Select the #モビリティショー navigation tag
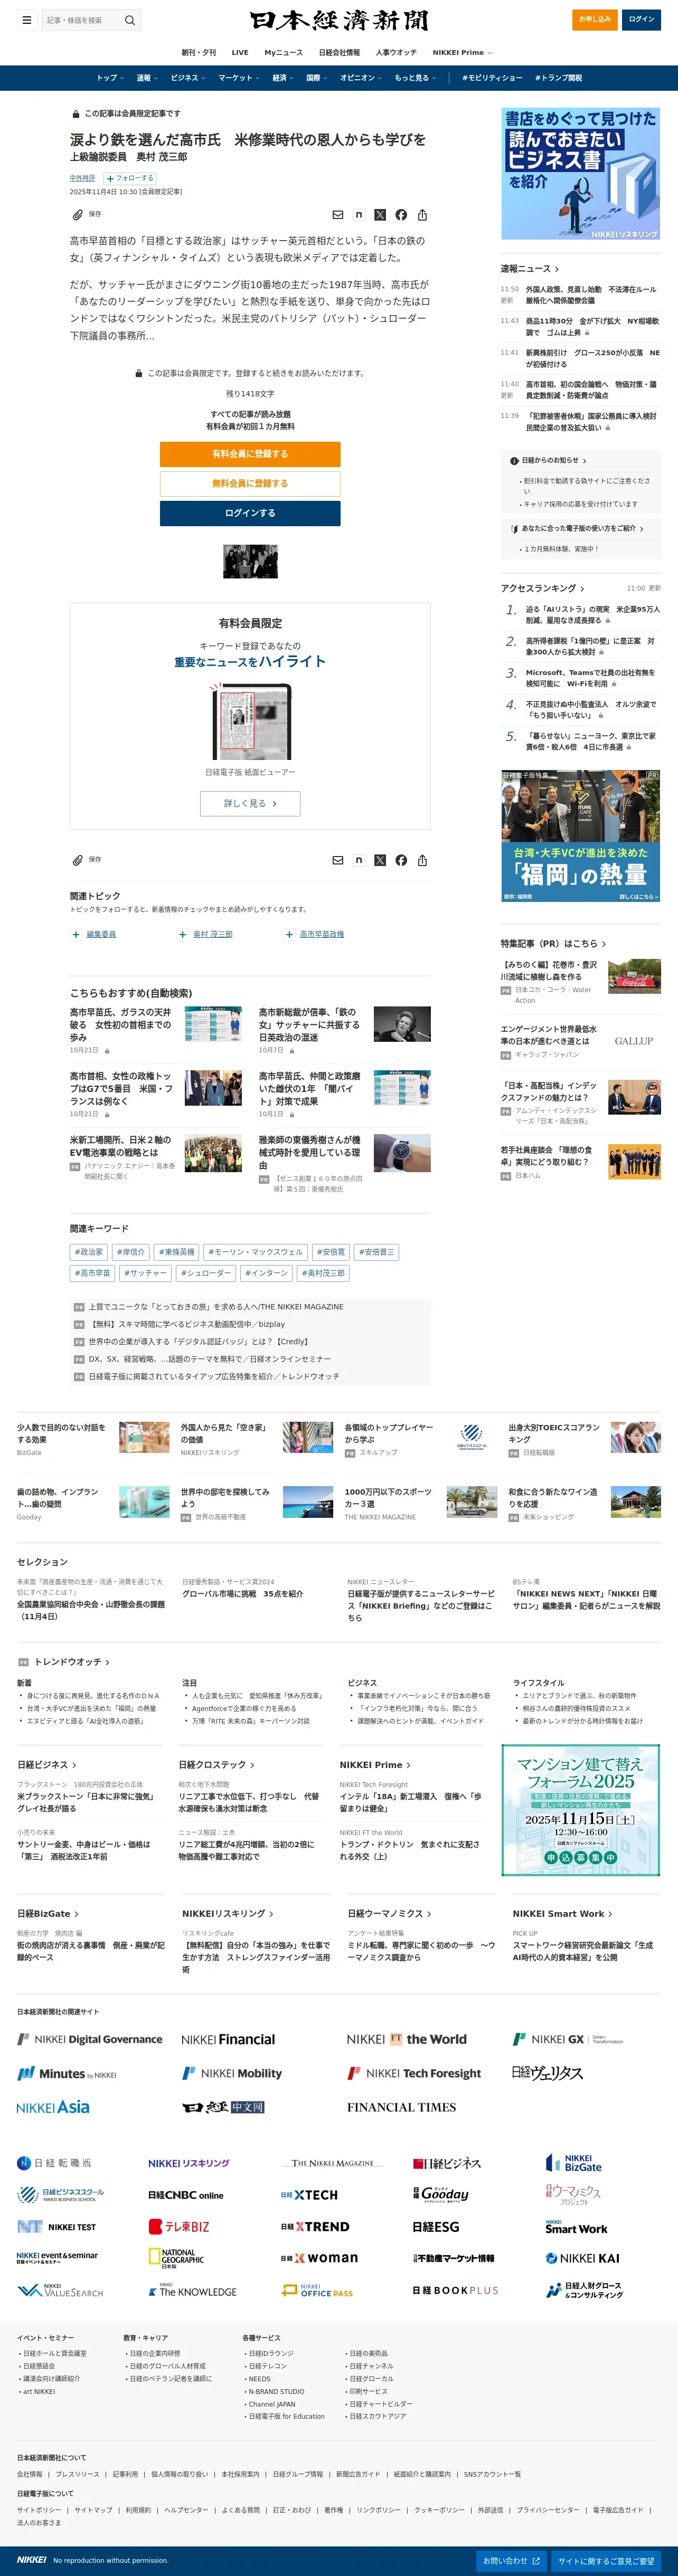The height and width of the screenshot is (2576, 678). coord(492,78)
